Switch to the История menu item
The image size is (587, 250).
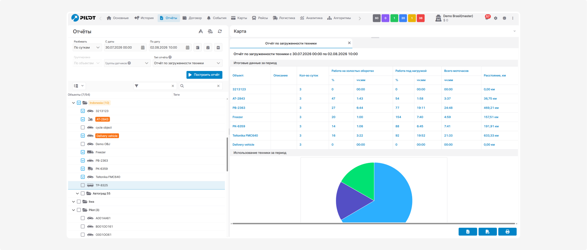coord(144,18)
